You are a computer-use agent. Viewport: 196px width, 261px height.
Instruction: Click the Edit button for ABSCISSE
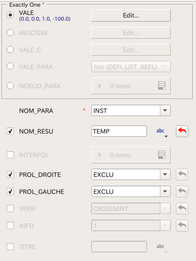(x=131, y=32)
